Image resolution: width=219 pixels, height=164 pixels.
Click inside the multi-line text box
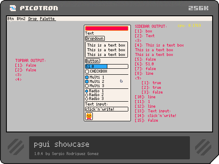pyautogui.click(x=107, y=50)
